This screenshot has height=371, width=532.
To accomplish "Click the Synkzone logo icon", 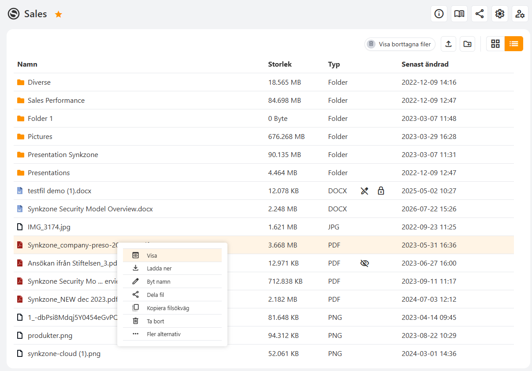I will coord(14,14).
